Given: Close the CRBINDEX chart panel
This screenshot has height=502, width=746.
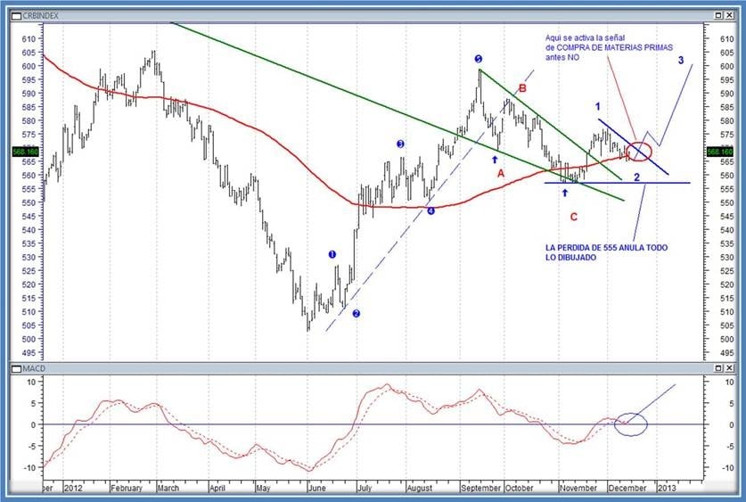Looking at the screenshot, I should (729, 16).
